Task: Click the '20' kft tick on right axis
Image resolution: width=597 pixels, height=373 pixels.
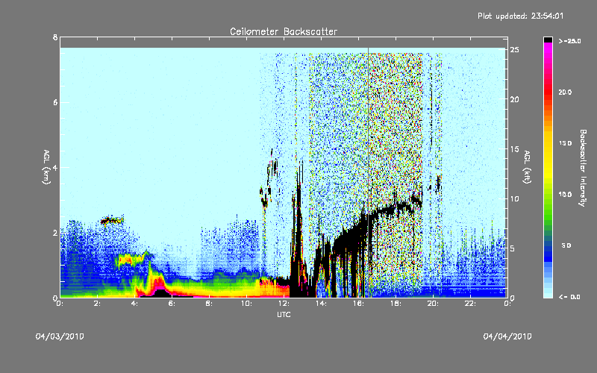Action: point(514,99)
